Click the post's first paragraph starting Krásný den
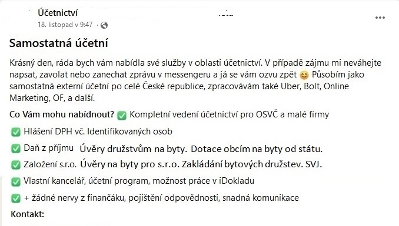399x226 pixels. point(195,80)
